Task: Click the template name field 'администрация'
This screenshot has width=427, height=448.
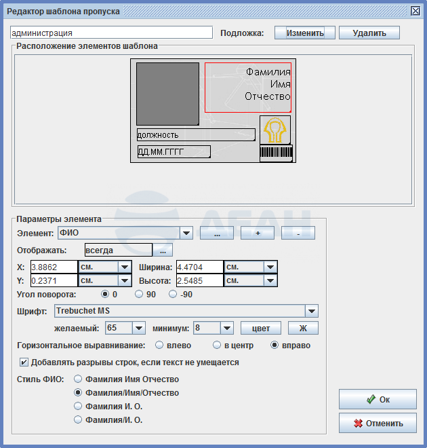Action: [x=112, y=33]
